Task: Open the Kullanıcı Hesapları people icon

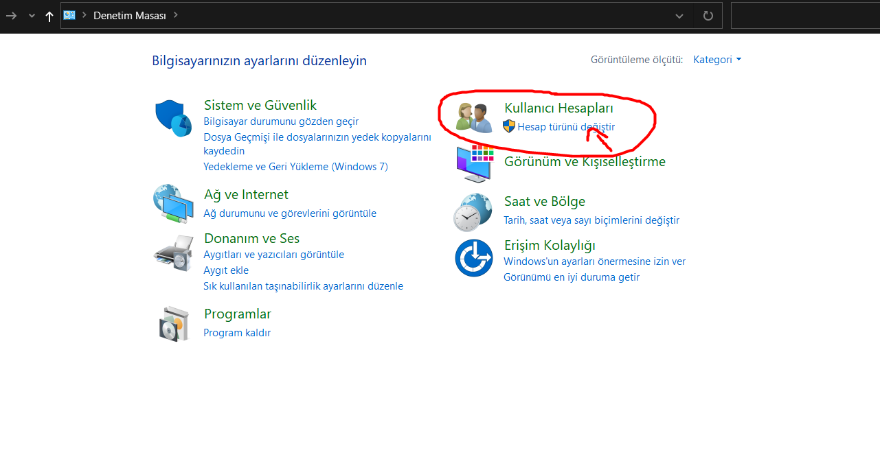Action: click(474, 117)
